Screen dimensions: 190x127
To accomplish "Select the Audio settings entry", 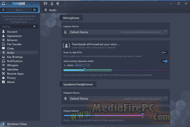I will pyautogui.click(x=19, y=53).
